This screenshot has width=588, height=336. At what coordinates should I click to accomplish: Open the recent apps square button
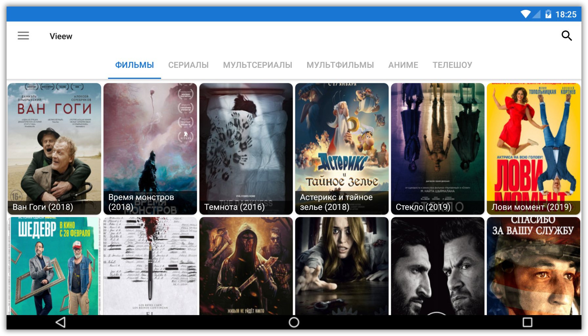(x=527, y=322)
